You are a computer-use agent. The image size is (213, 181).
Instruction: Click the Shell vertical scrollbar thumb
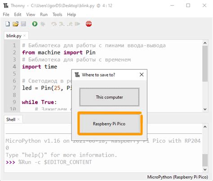tap(205, 160)
